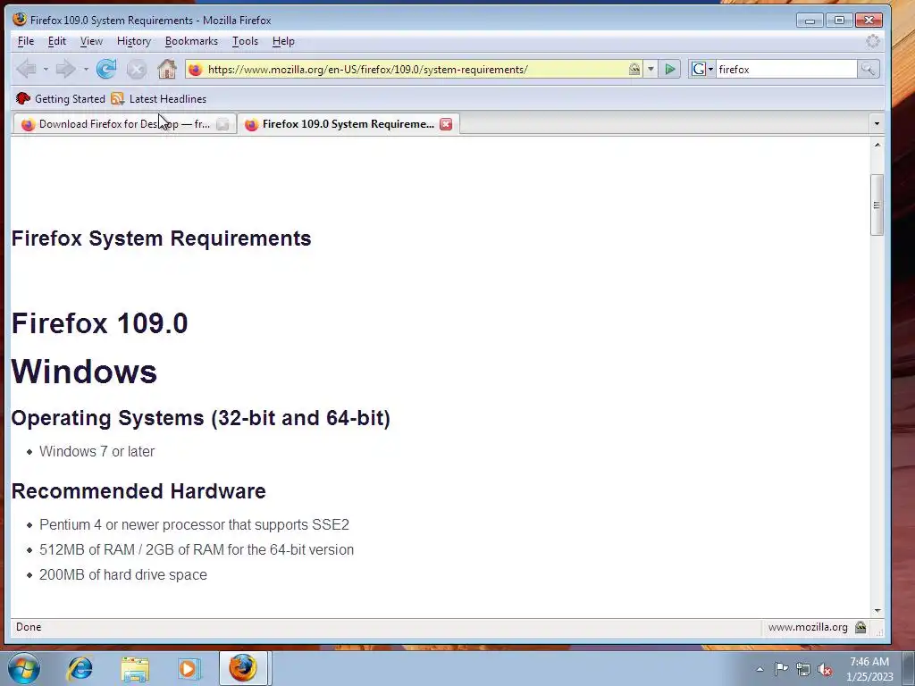Screen dimensions: 915x686
Task: Click the green Go arrow button
Action: (670, 70)
